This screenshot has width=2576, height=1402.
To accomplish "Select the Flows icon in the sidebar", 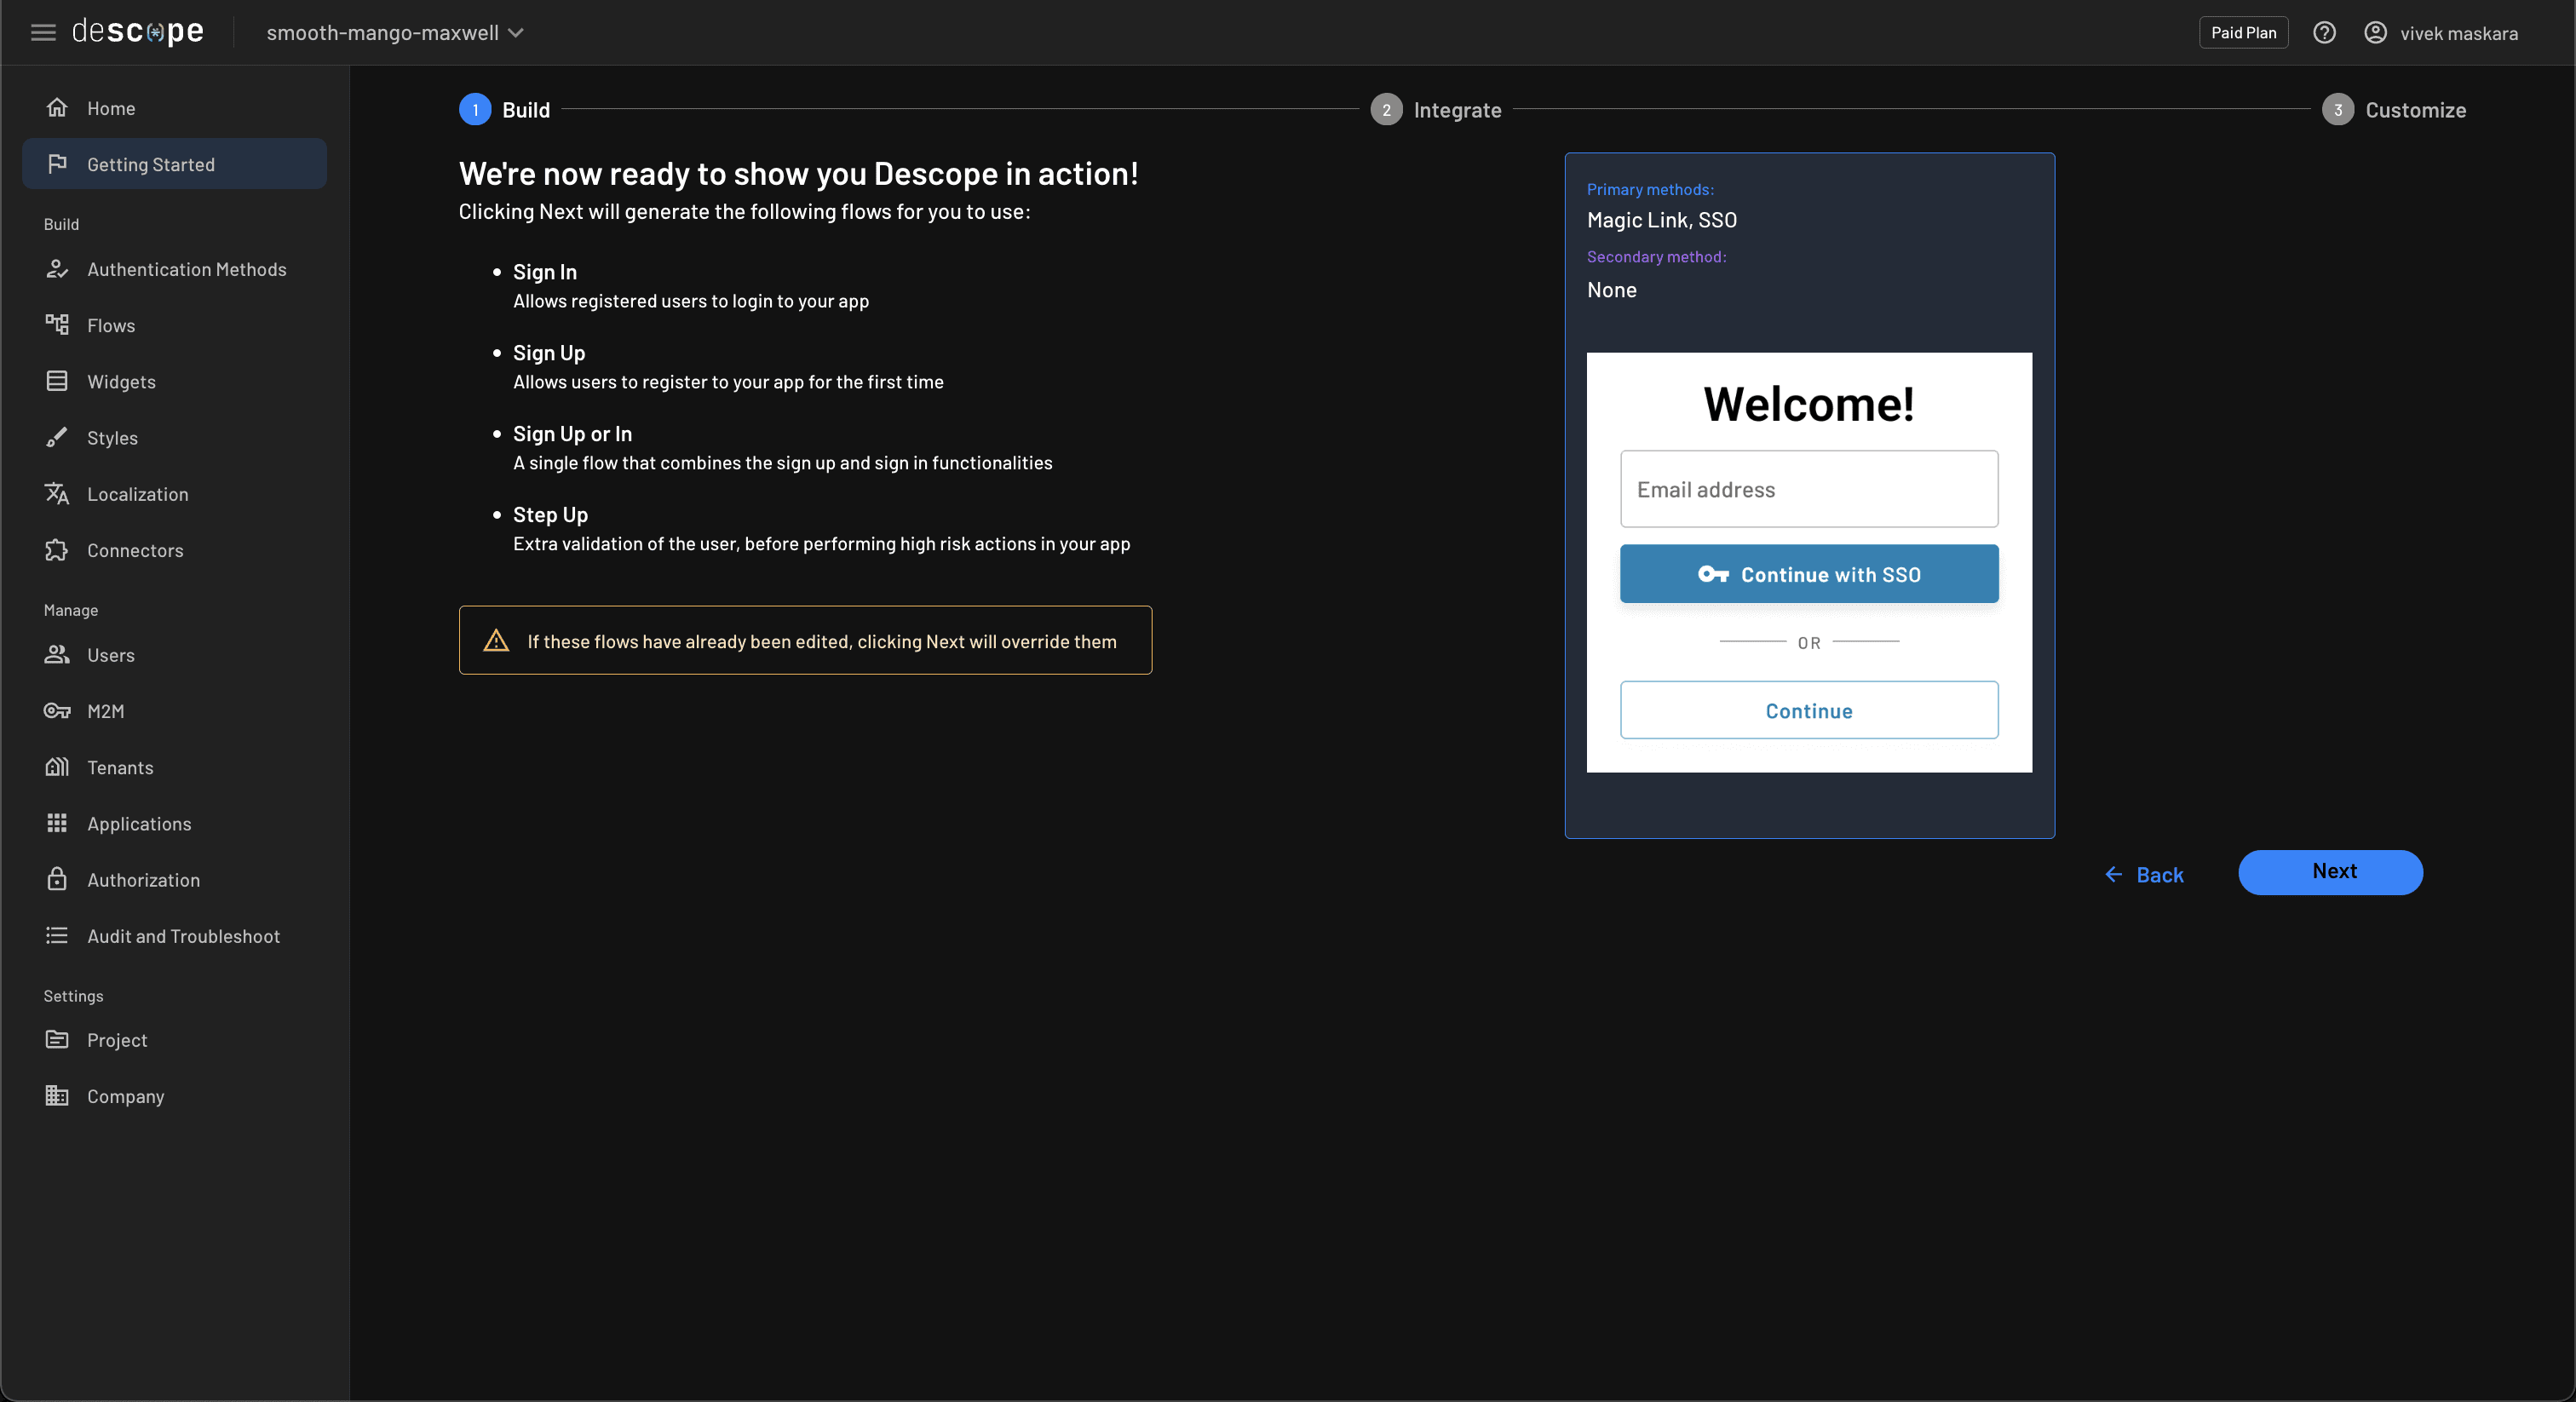I will click(57, 325).
